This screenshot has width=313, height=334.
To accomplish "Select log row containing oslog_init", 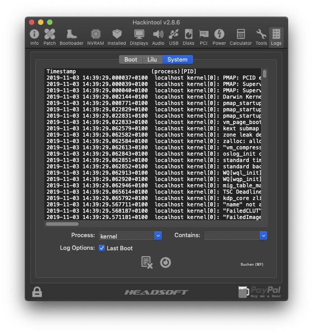I will pyautogui.click(x=153, y=154).
